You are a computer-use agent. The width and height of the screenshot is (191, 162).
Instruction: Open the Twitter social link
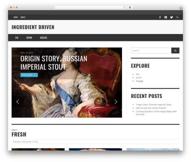coord(172,17)
